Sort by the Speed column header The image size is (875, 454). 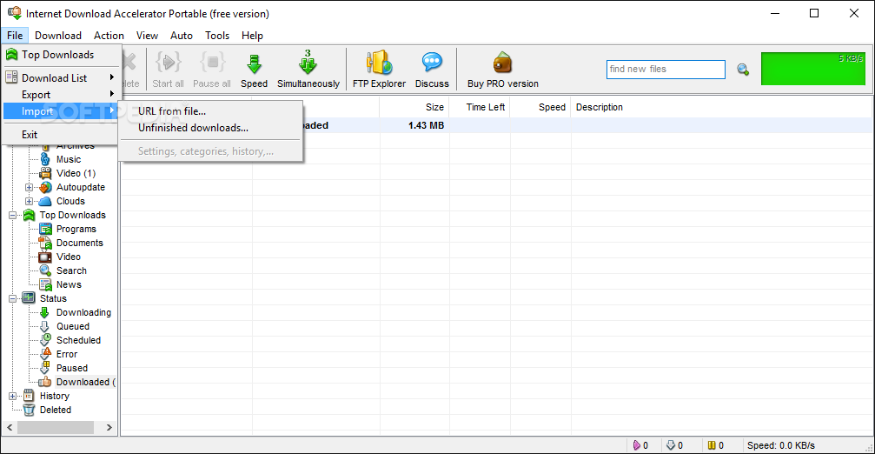(540, 107)
